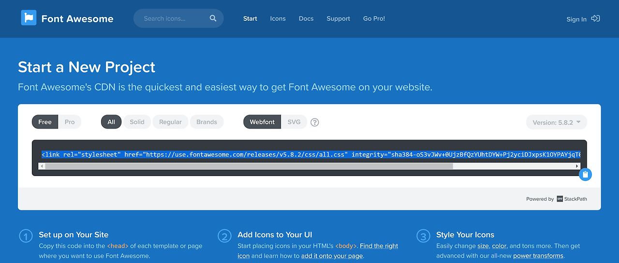Screen dimensions: 619x263
Task: Follow the 'color' link
Action: [499, 246]
